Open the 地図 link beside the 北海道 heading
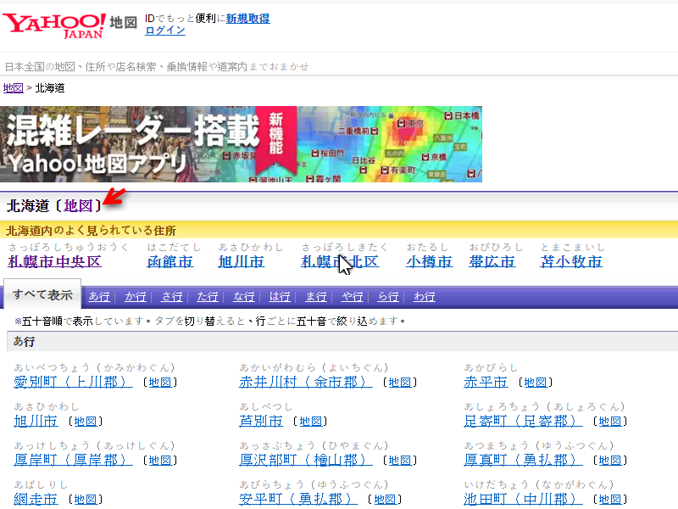Image resolution: width=678 pixels, height=509 pixels. [78, 205]
